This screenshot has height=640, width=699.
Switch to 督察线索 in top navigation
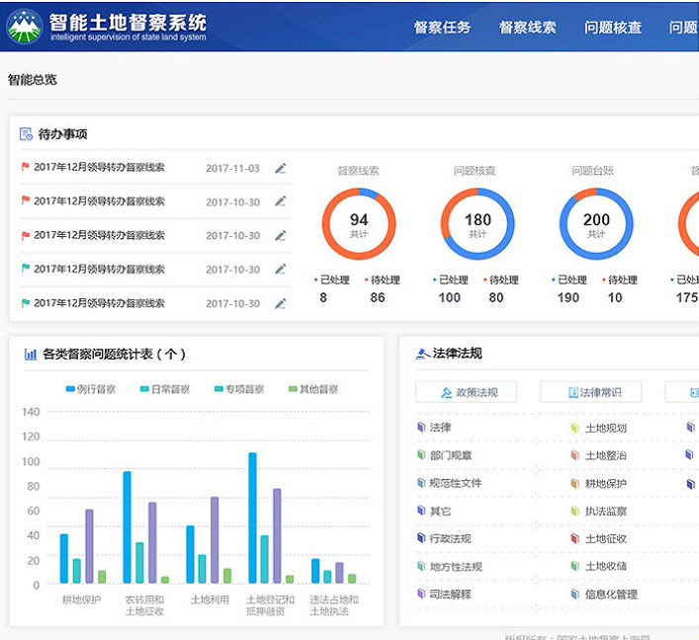point(527,28)
